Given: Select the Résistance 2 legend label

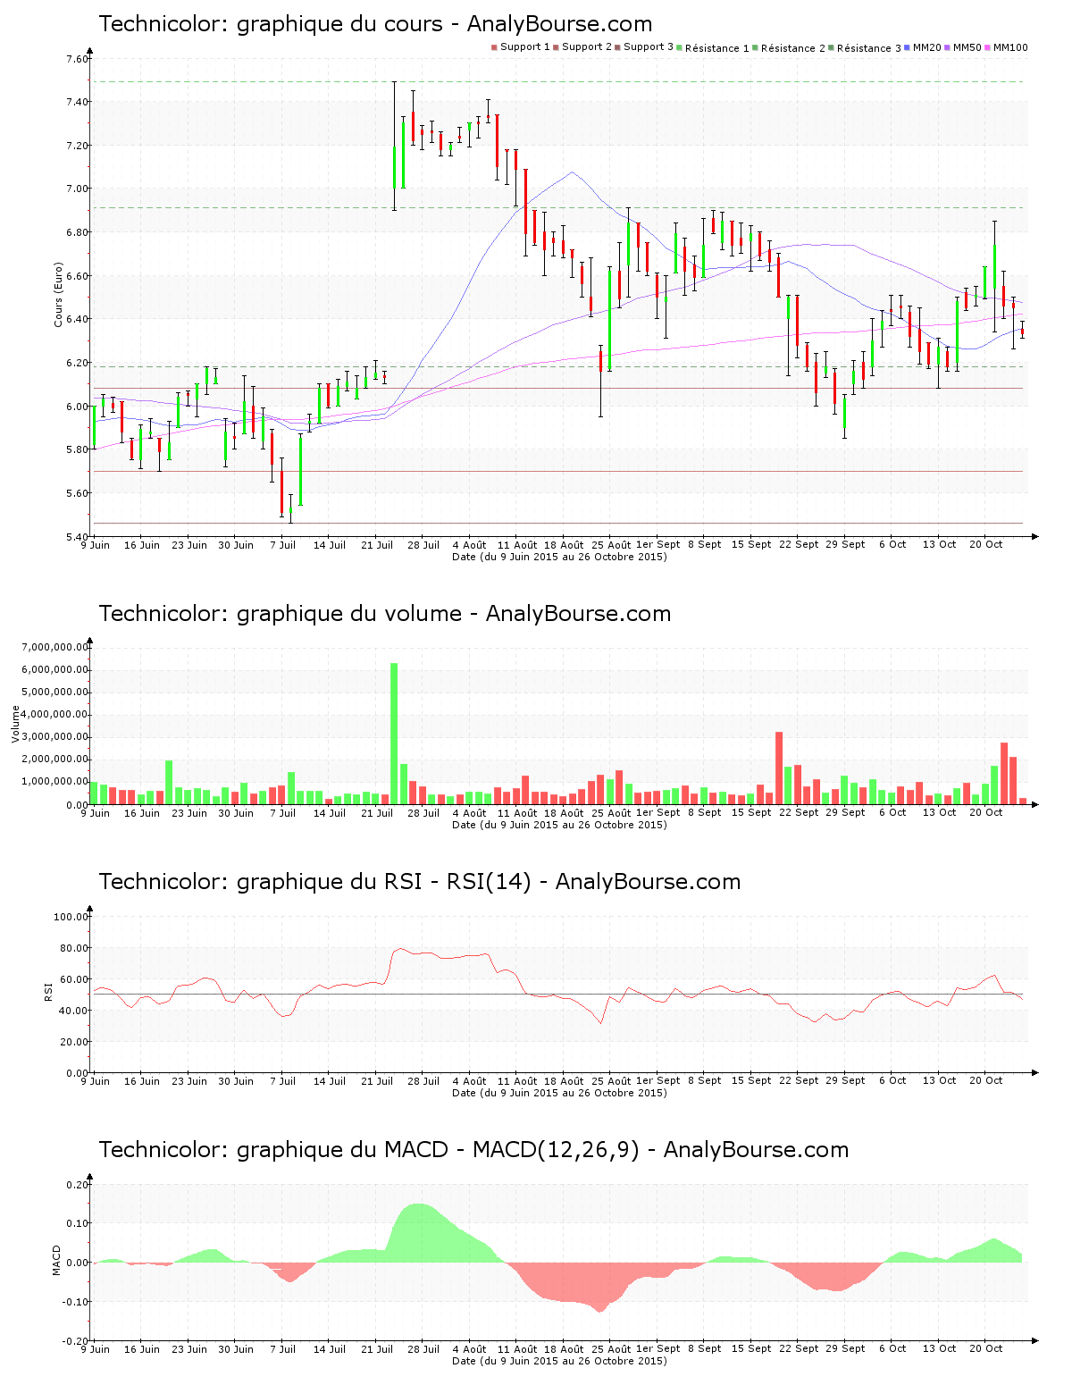Looking at the screenshot, I should tap(793, 47).
